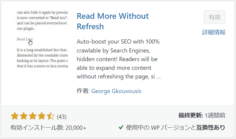The width and height of the screenshot is (236, 139).
Task: Click the third rating star
Action: click(33, 116)
